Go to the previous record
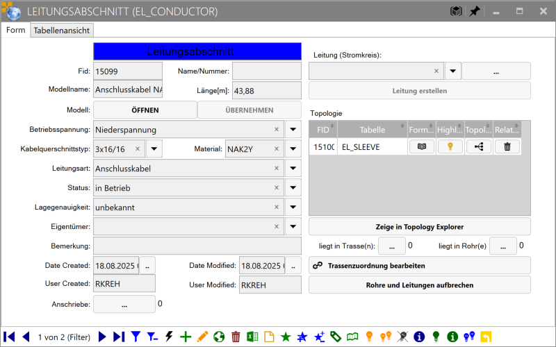 click(26, 337)
